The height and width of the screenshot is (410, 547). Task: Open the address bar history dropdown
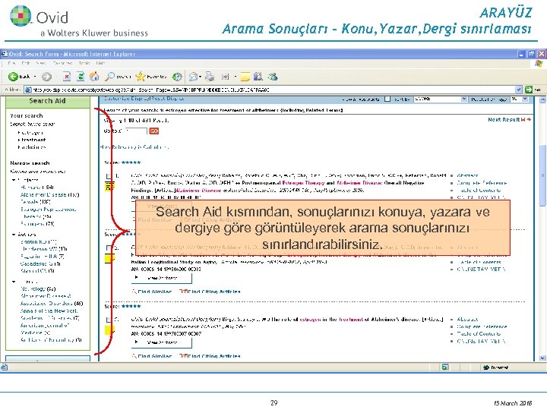point(519,90)
